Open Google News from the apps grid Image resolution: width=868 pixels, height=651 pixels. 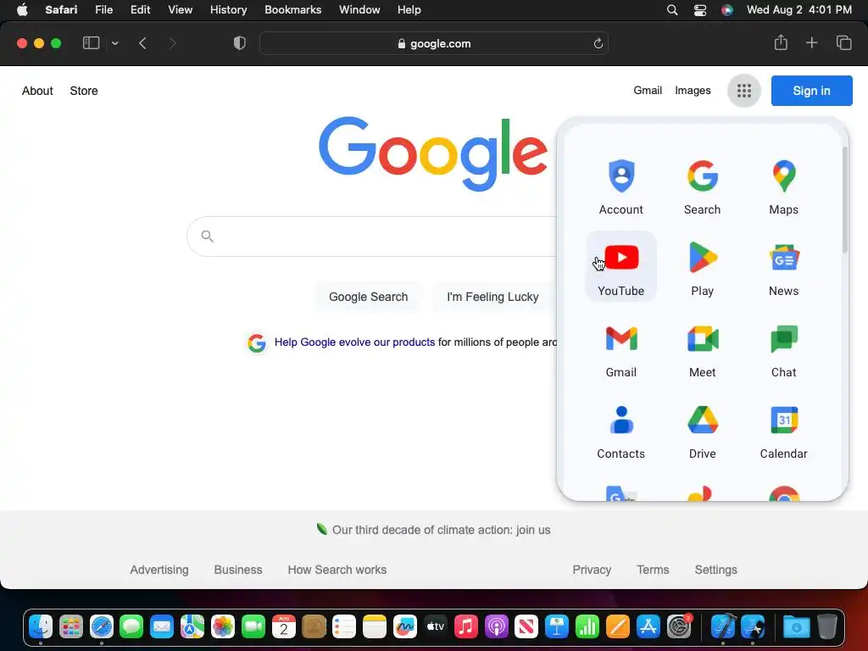(x=783, y=267)
